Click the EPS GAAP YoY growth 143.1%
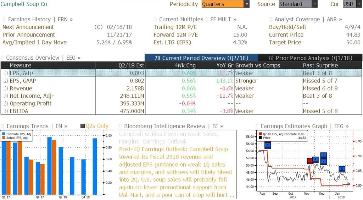This screenshot has height=200, width=363. [224, 81]
